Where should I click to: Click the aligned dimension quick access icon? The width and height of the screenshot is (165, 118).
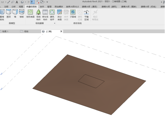[x=3, y=2]
